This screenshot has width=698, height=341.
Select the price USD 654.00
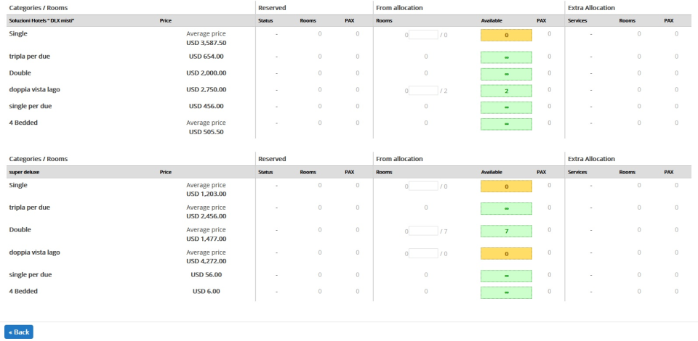click(x=206, y=57)
